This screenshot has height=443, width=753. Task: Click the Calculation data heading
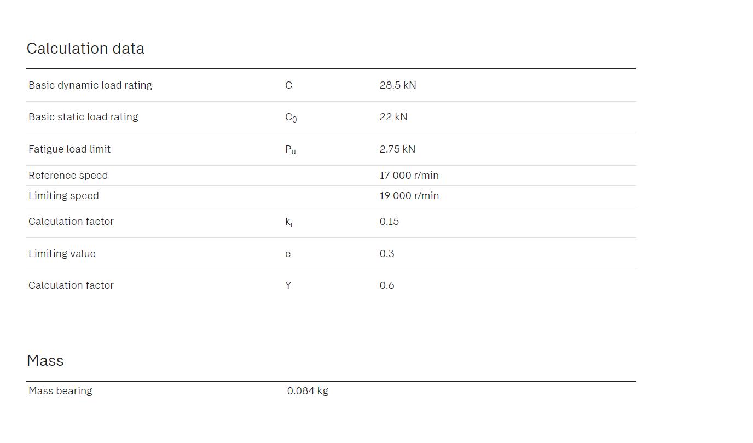click(85, 49)
